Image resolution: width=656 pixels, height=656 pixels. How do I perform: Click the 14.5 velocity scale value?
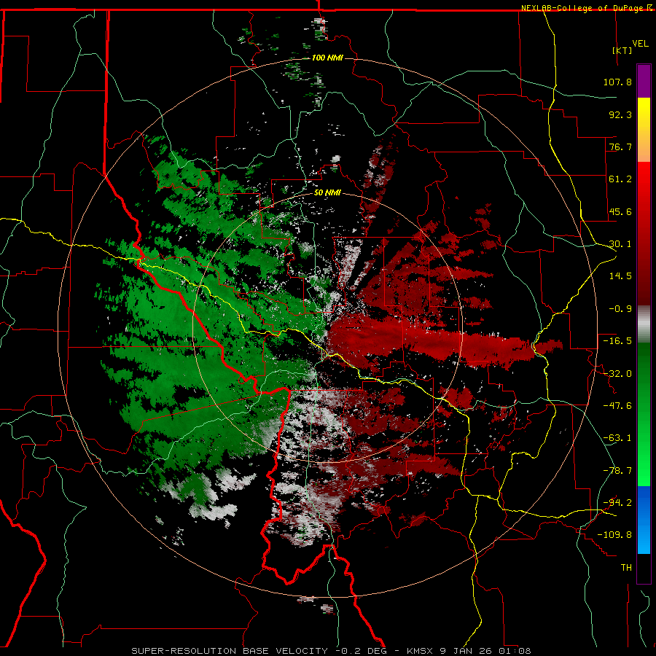pos(620,276)
